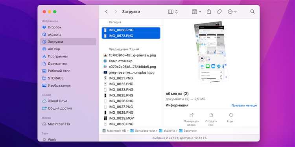Open akozoriz home folder in sidebar

[x=68, y=34]
